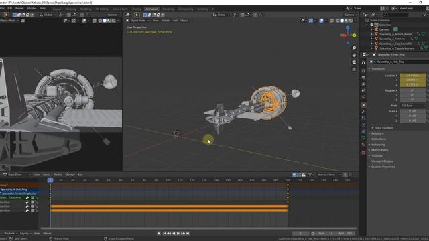Open the File menu
This screenshot has width=429, height=241.
coord(1,9)
